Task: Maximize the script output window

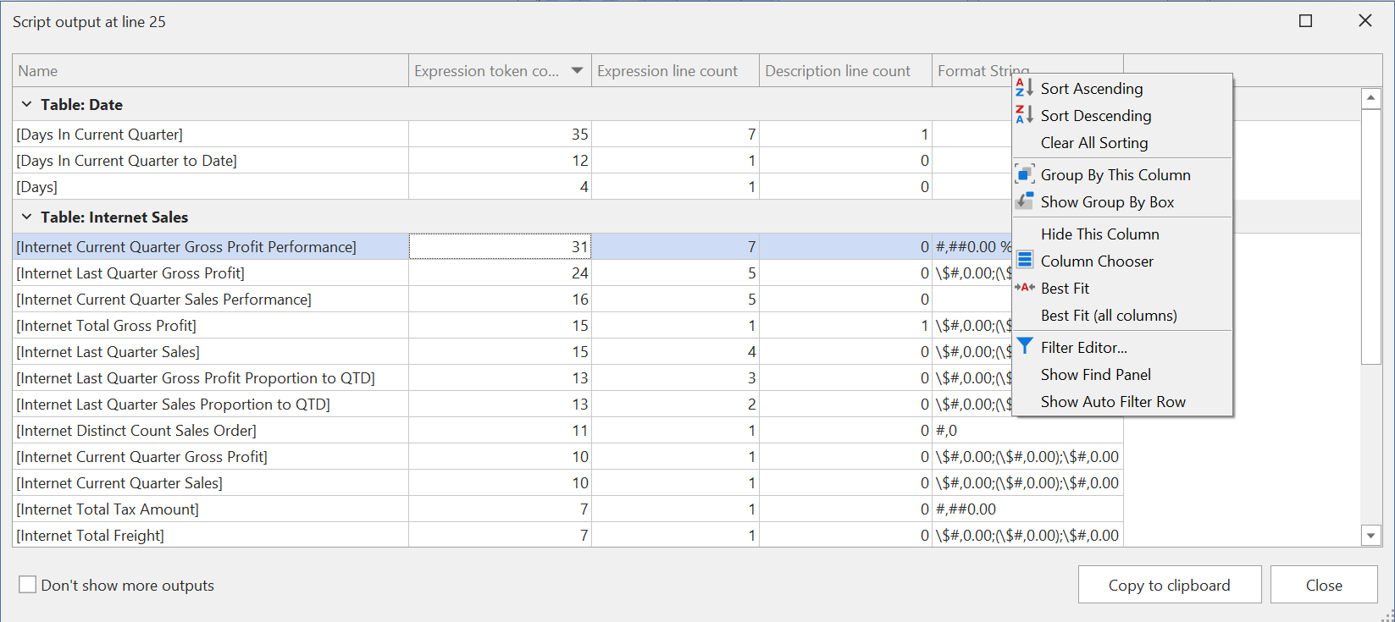Action: 1305,21
